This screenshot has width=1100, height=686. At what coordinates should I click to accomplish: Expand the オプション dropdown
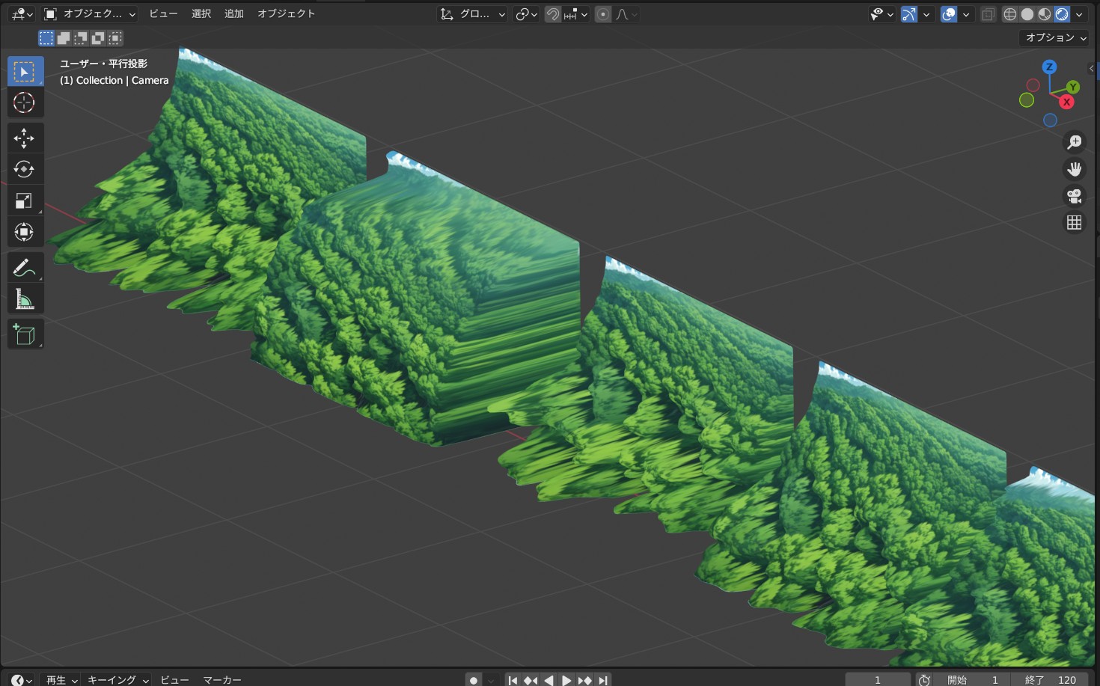tap(1055, 37)
